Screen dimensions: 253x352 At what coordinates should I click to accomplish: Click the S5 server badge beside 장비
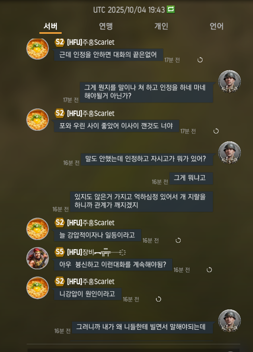60,252
